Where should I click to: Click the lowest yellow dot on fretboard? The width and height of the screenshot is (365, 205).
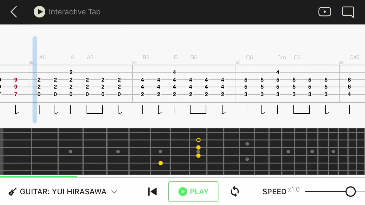161,163
